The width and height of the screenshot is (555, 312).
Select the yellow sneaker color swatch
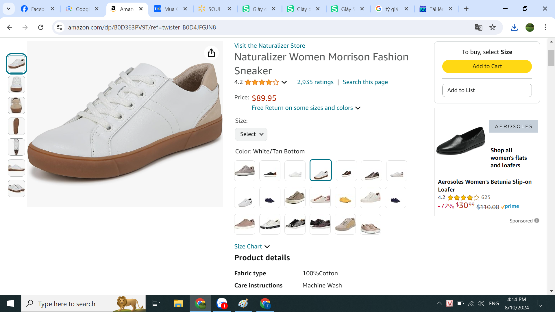345,198
